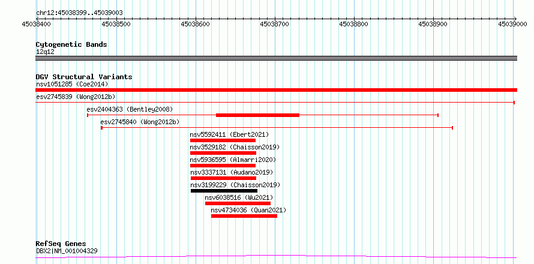Click the 45038400 ruler coordinate
The width and height of the screenshot is (534, 264).
point(36,25)
